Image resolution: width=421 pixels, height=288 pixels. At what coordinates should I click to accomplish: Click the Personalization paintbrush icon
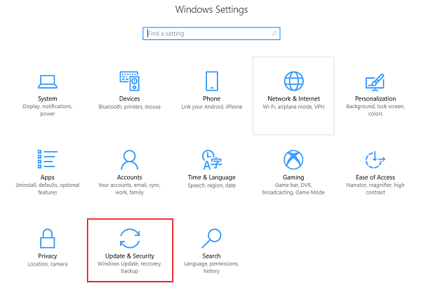[375, 81]
